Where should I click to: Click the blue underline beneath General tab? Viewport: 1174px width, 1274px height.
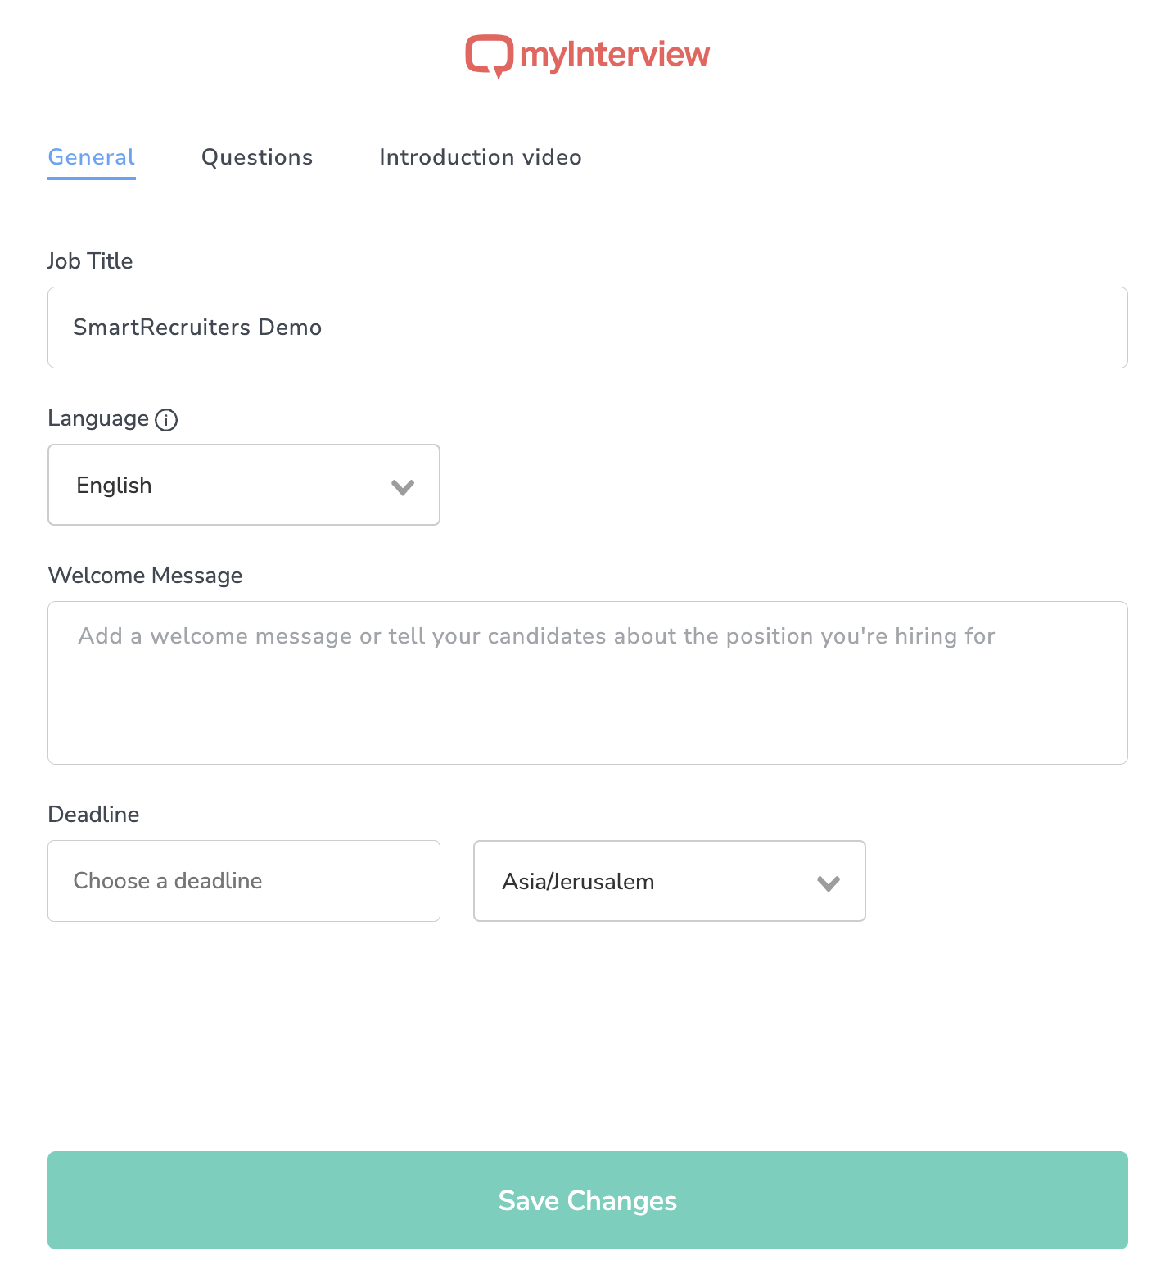pos(92,178)
